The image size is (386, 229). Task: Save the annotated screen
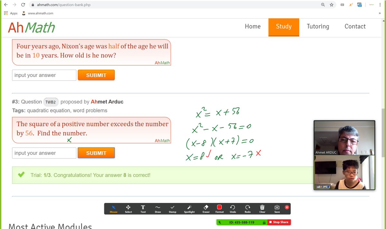[277, 209]
